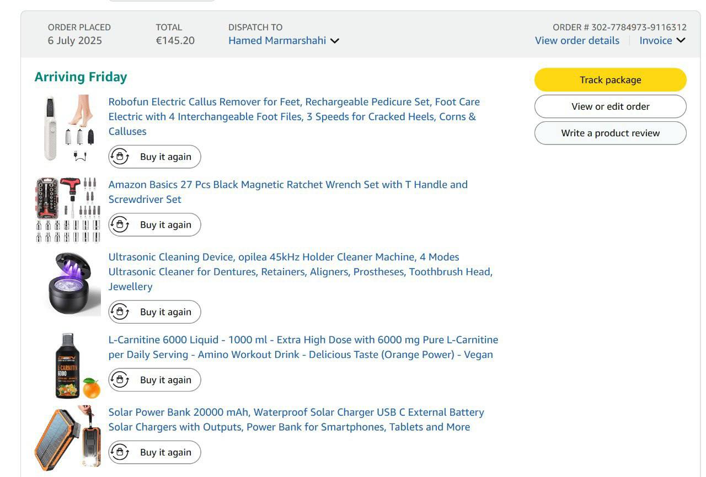Click the reorder icon beside the ultrasonic cleaner
Viewport: 706px width, 477px height.
click(x=120, y=312)
